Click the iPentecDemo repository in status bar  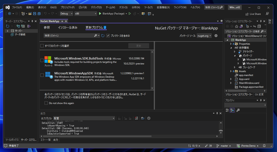248,146
